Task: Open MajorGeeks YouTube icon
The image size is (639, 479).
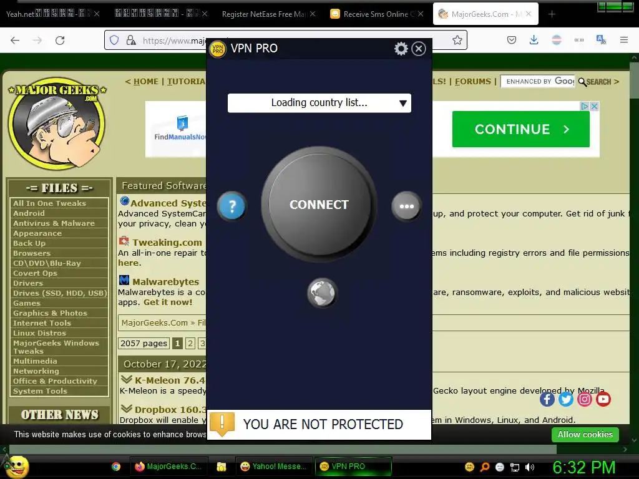Action: [603, 399]
